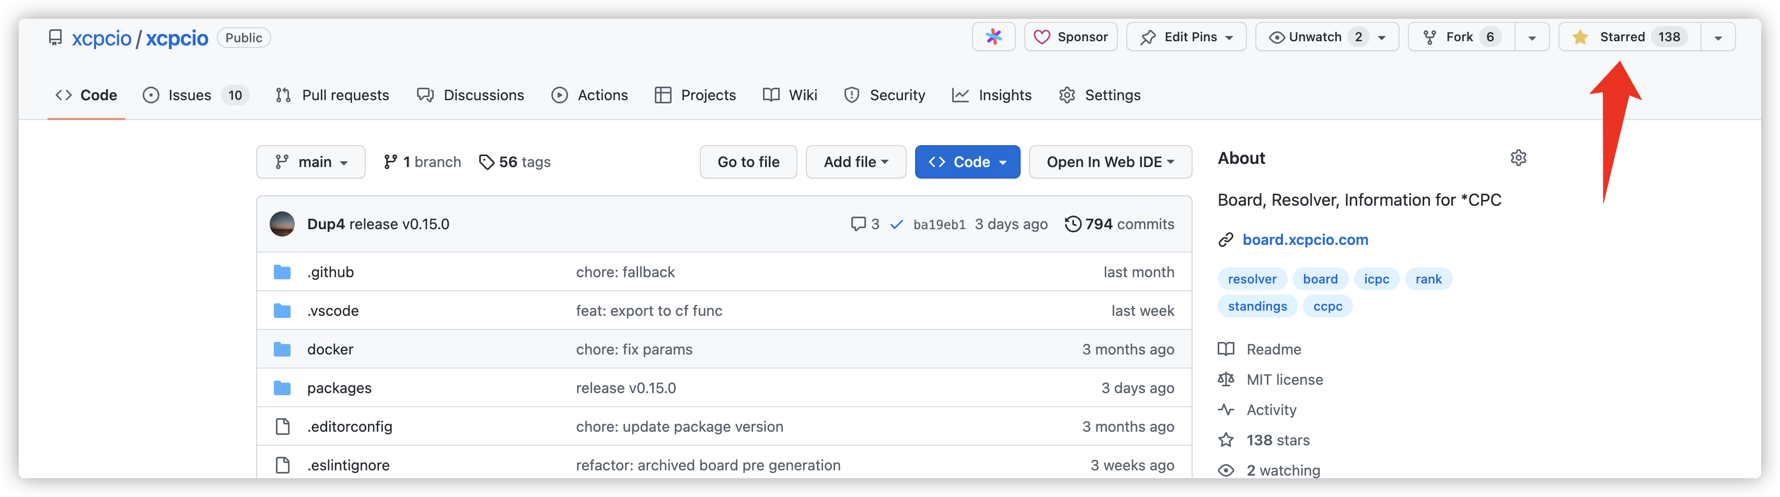
Task: Open the main branch selector dropdown
Action: (x=311, y=162)
